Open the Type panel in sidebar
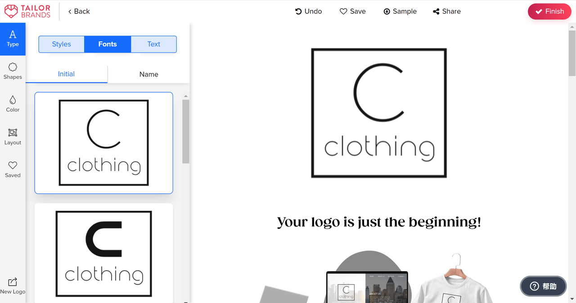 (x=13, y=39)
